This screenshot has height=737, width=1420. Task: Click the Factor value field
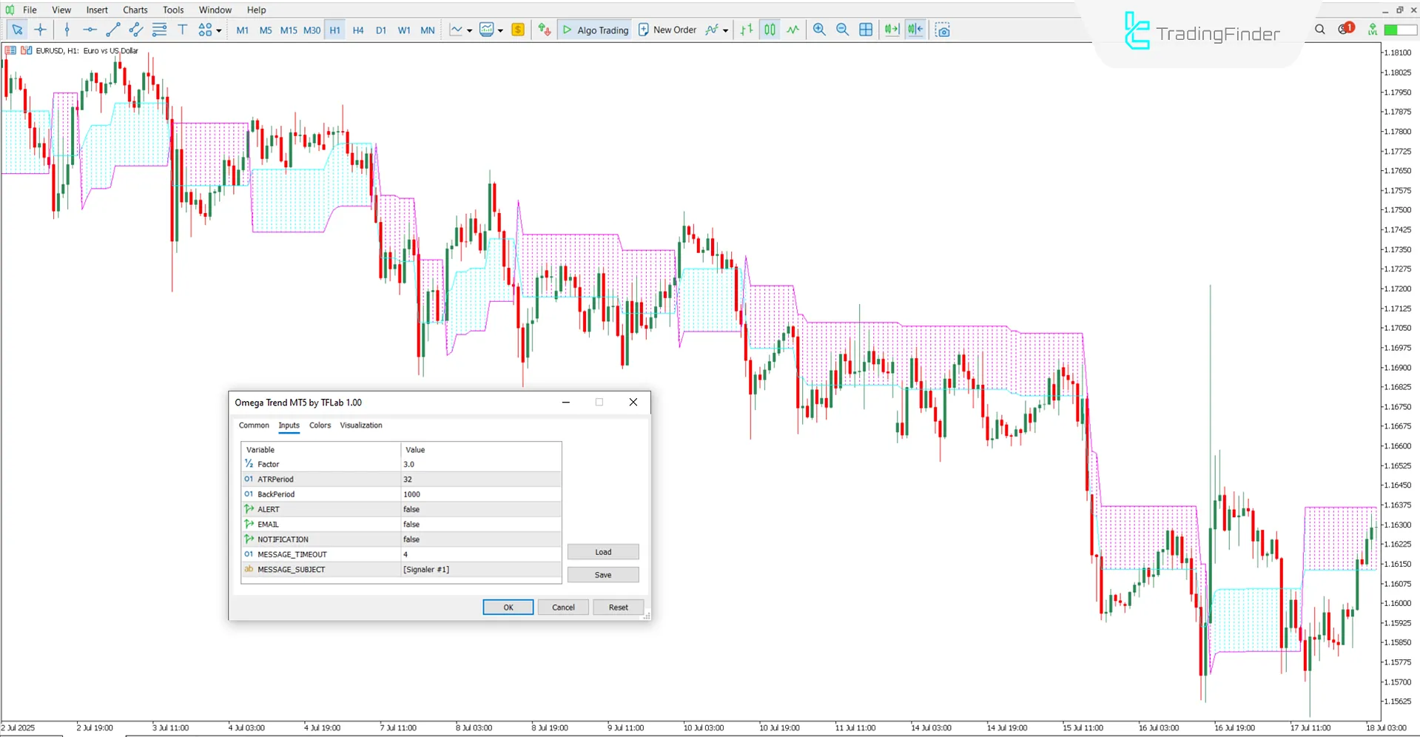481,464
